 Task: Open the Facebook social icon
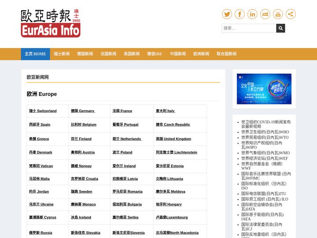coord(240,14)
